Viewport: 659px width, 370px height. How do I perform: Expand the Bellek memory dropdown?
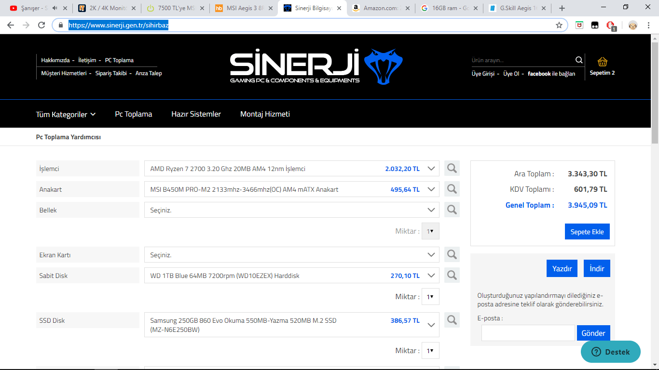292,210
